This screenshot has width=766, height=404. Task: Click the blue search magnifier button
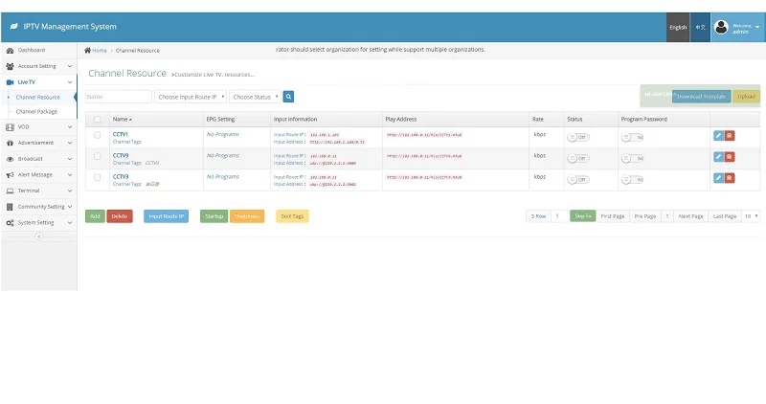289,97
